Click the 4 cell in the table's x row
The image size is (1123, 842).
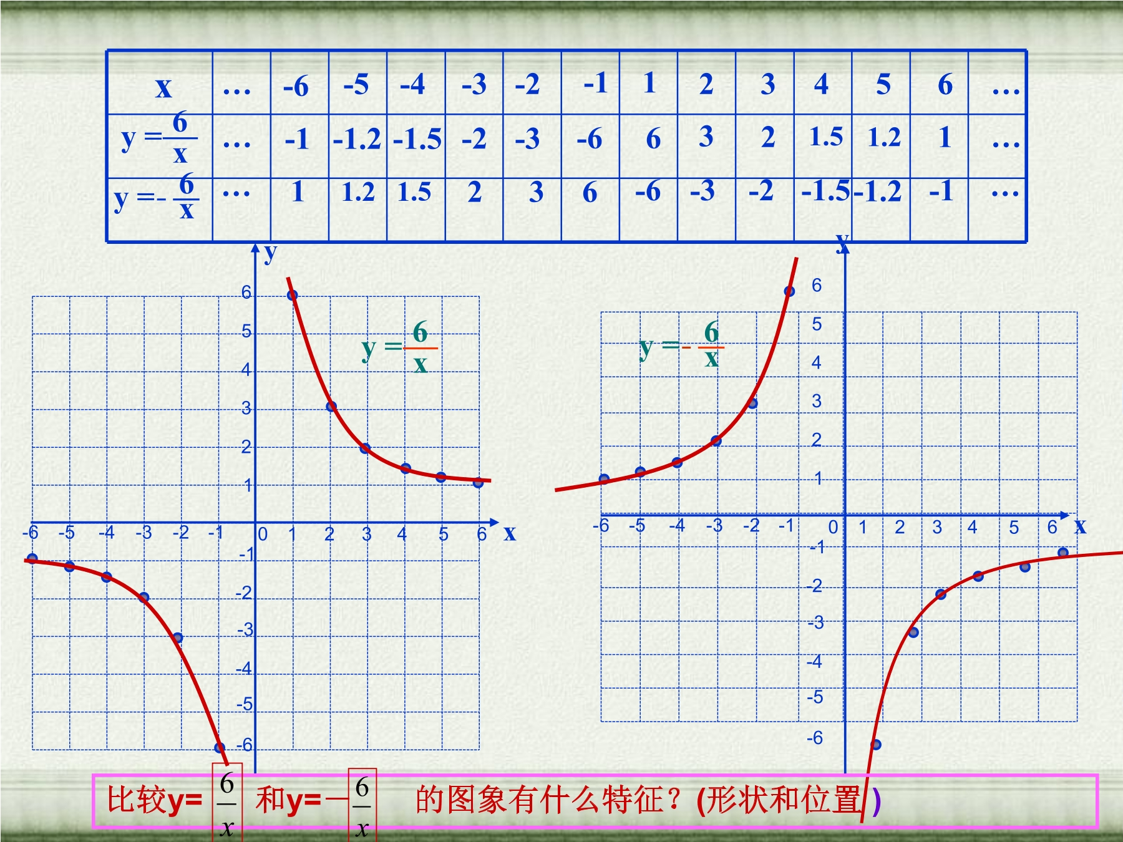822,84
